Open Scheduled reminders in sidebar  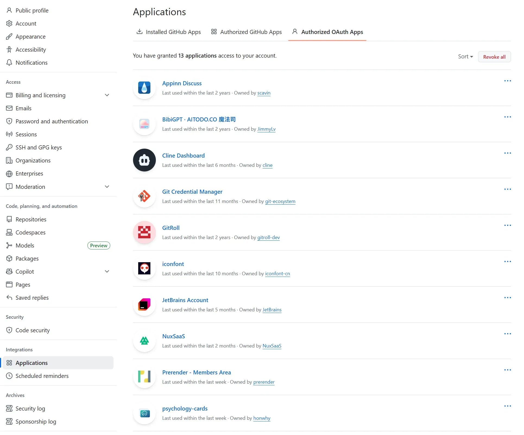pos(42,376)
